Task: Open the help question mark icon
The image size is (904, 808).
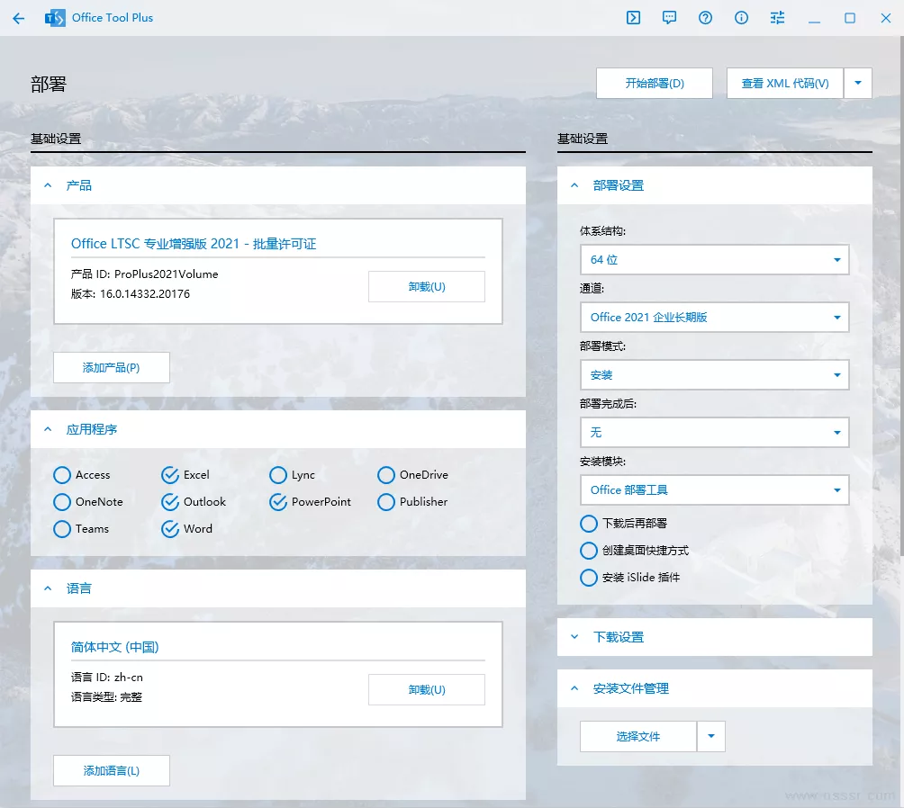Action: pyautogui.click(x=705, y=18)
